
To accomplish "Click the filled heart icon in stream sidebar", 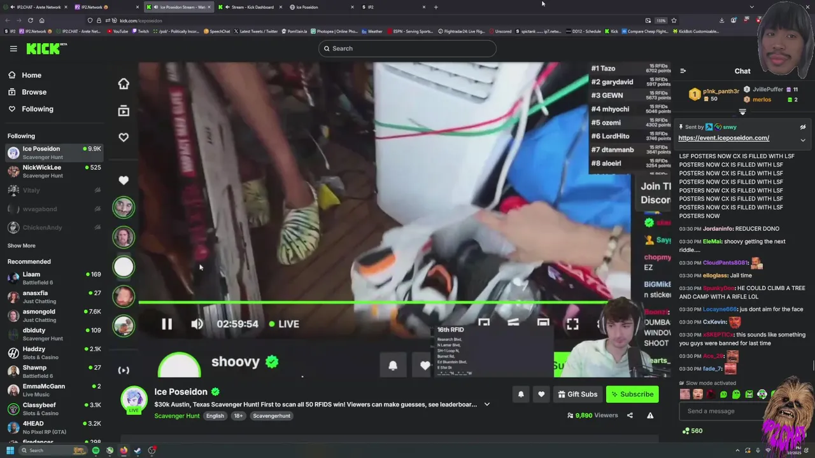I will click(124, 181).
